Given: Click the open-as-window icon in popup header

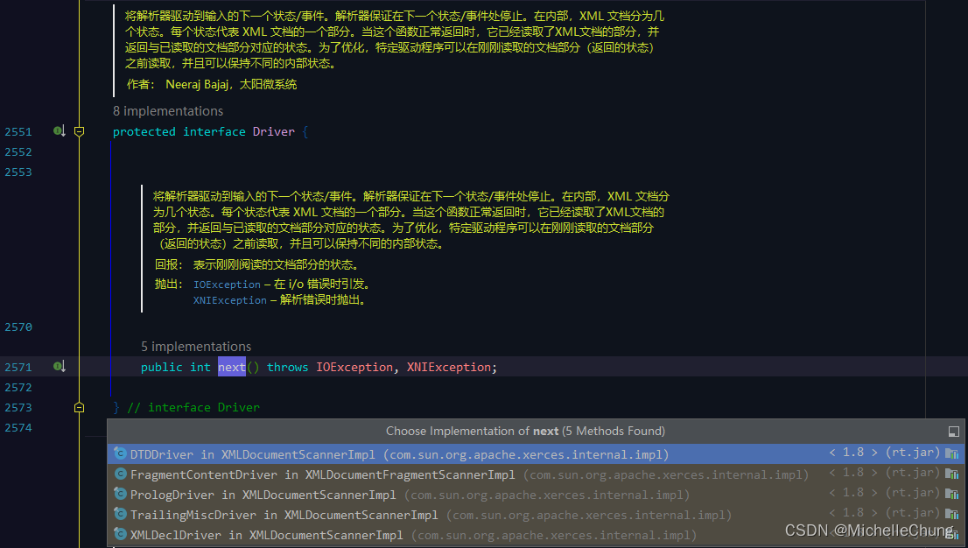Looking at the screenshot, I should (x=954, y=430).
